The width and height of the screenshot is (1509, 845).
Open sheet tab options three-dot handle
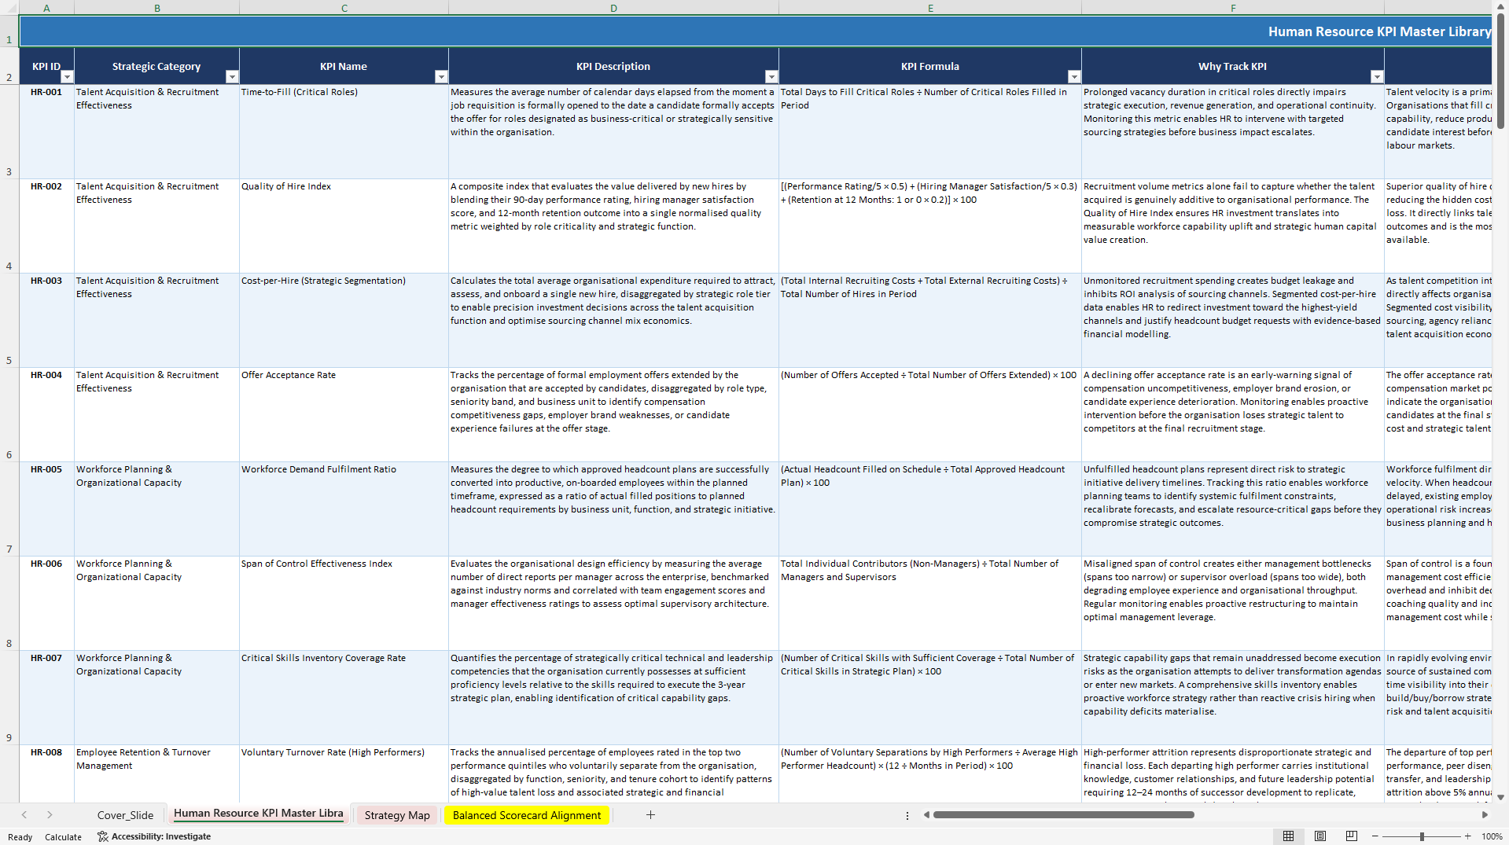907,816
